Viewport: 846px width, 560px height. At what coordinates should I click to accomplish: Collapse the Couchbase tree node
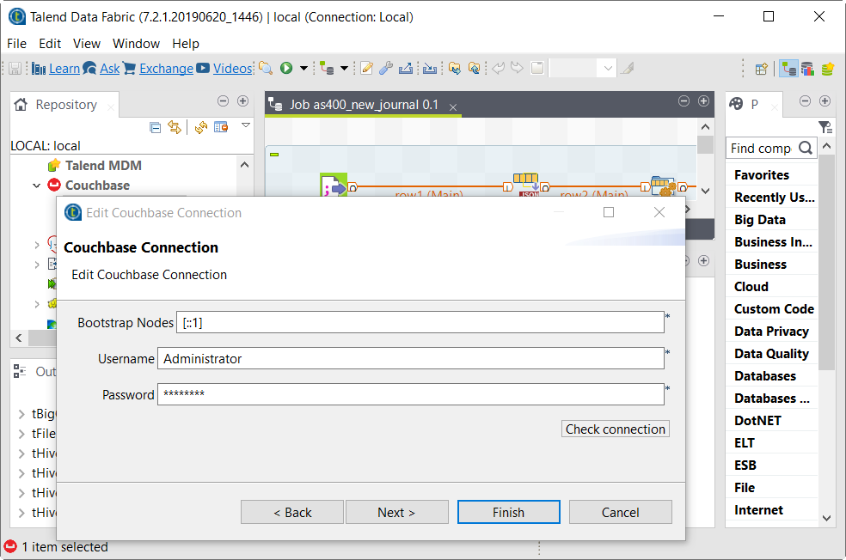37,186
